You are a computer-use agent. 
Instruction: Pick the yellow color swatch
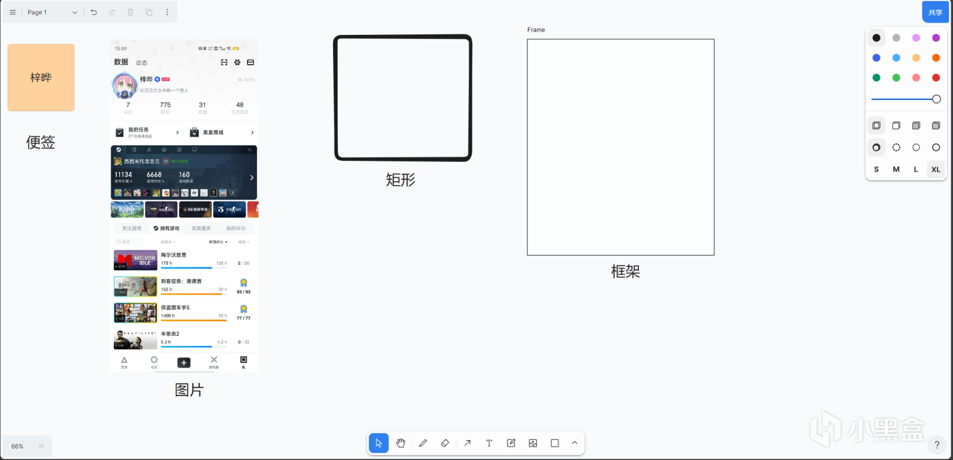(x=916, y=58)
